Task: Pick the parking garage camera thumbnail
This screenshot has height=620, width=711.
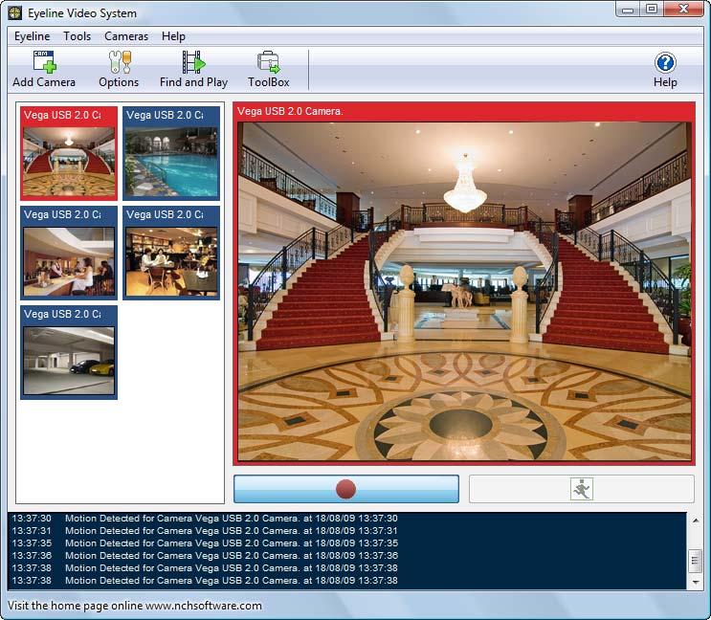Action: [69, 360]
